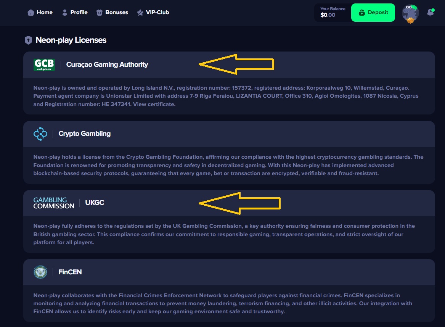Navigate to the VIP-Club page
445x327 pixels.
[x=157, y=13]
